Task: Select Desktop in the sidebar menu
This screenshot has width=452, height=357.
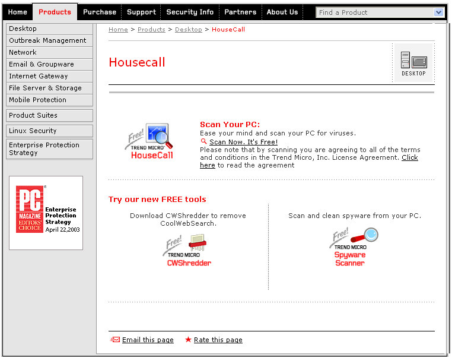Action: tap(49, 29)
